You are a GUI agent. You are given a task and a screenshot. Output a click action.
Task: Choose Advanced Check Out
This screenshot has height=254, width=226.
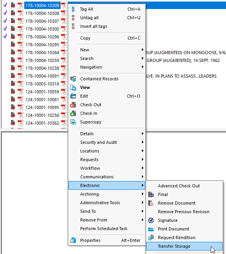[184, 186]
